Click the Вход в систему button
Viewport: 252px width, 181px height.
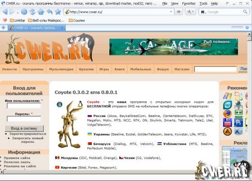tap(24, 128)
